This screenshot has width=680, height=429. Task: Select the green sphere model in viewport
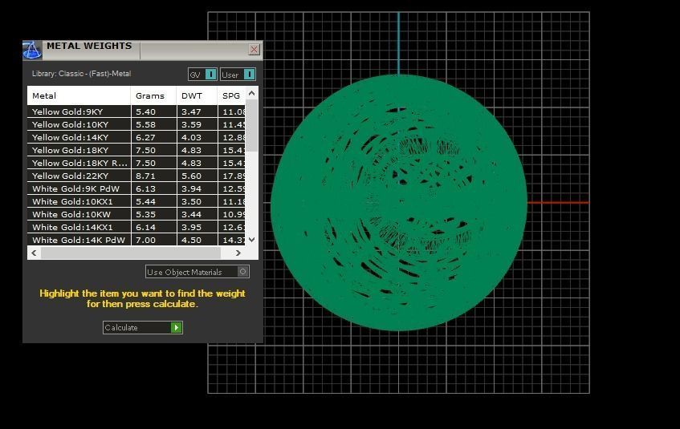pos(398,202)
